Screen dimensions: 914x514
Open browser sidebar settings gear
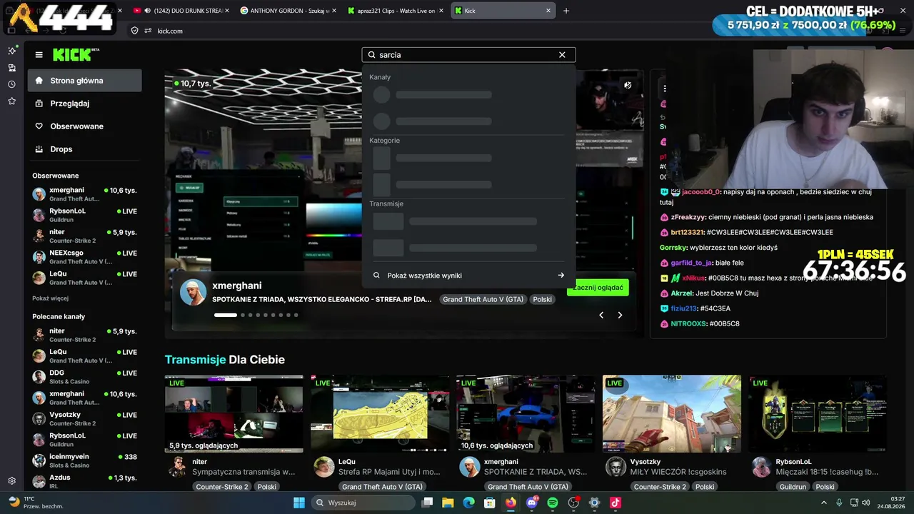(x=11, y=481)
